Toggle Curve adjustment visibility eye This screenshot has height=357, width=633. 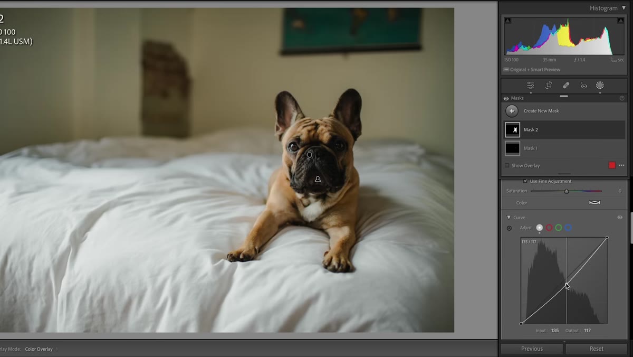click(620, 218)
